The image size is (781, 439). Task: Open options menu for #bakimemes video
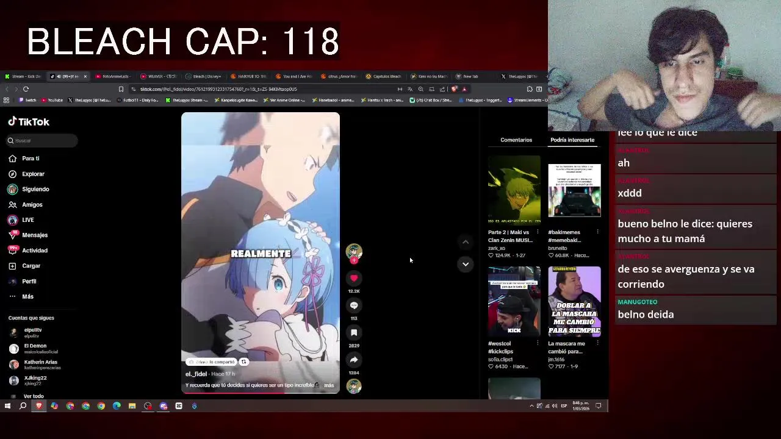[597, 232]
